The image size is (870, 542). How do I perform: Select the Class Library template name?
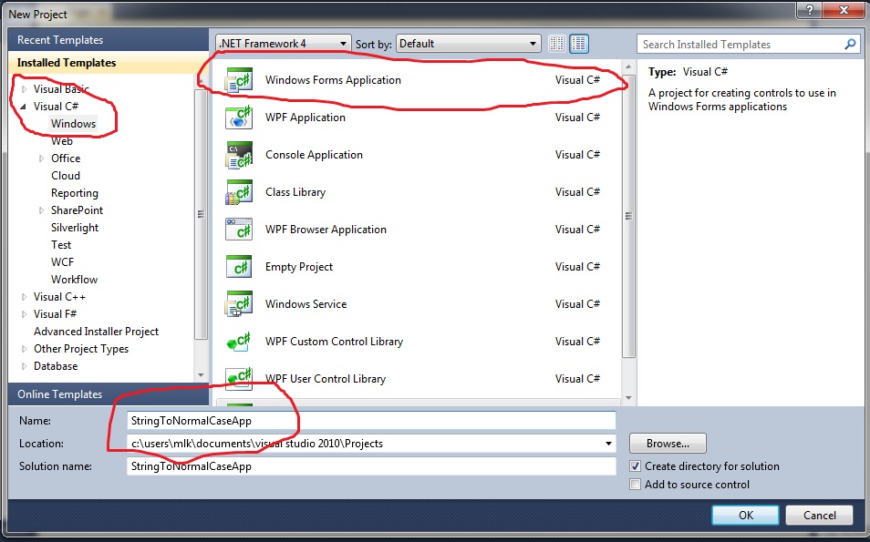pyautogui.click(x=295, y=192)
